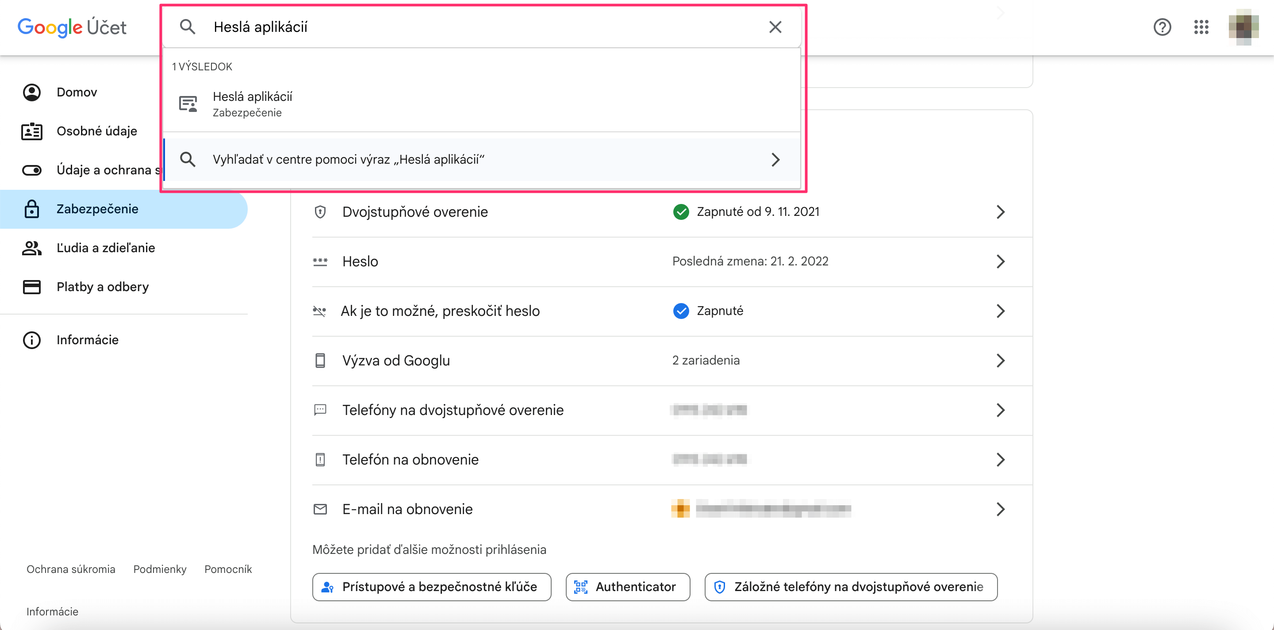Click the asterisks password icon beside Heslo

320,261
